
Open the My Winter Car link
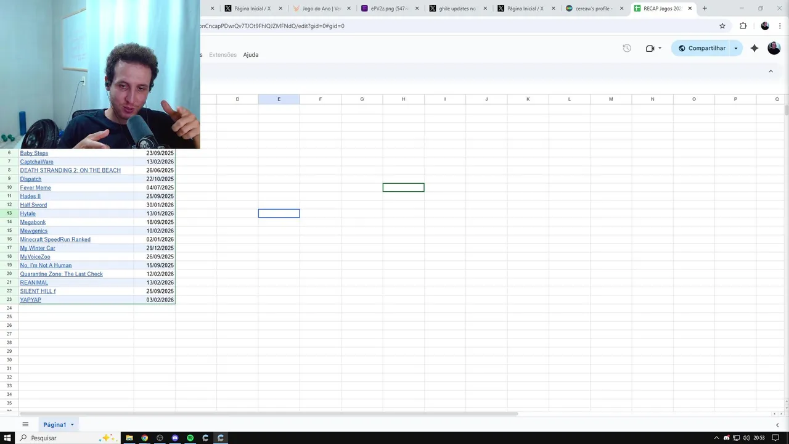(38, 248)
